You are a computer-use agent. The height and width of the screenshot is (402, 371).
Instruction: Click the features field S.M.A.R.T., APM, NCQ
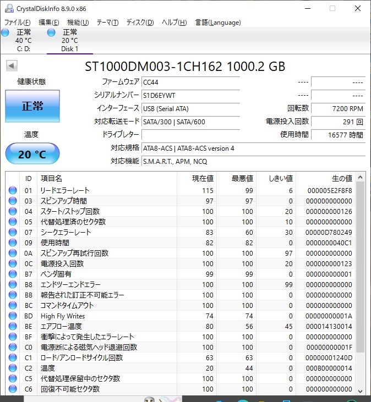254,162
